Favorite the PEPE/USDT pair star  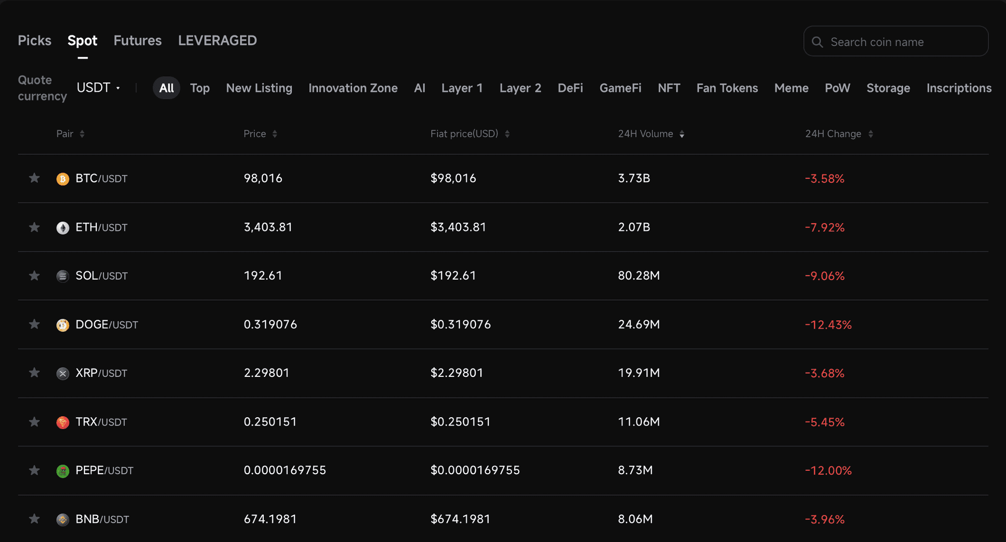click(34, 470)
